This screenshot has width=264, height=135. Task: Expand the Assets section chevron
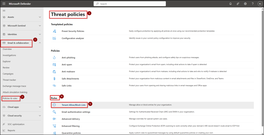40,17
